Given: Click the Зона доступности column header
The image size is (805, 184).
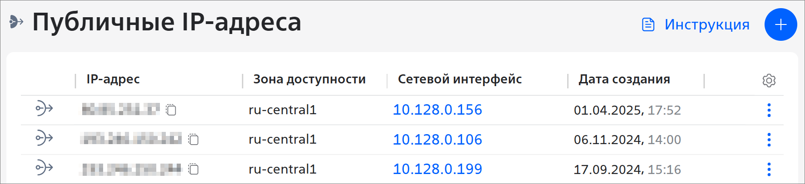Looking at the screenshot, I should [x=309, y=79].
